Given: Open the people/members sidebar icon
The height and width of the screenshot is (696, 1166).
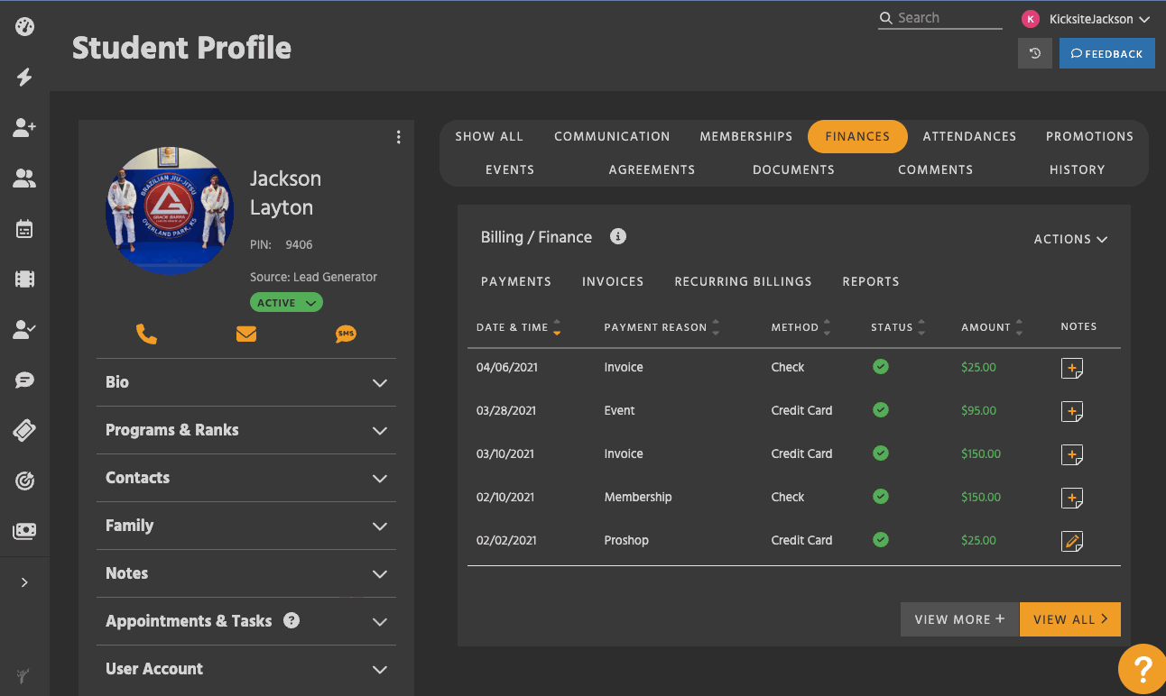Looking at the screenshot, I should point(24,179).
